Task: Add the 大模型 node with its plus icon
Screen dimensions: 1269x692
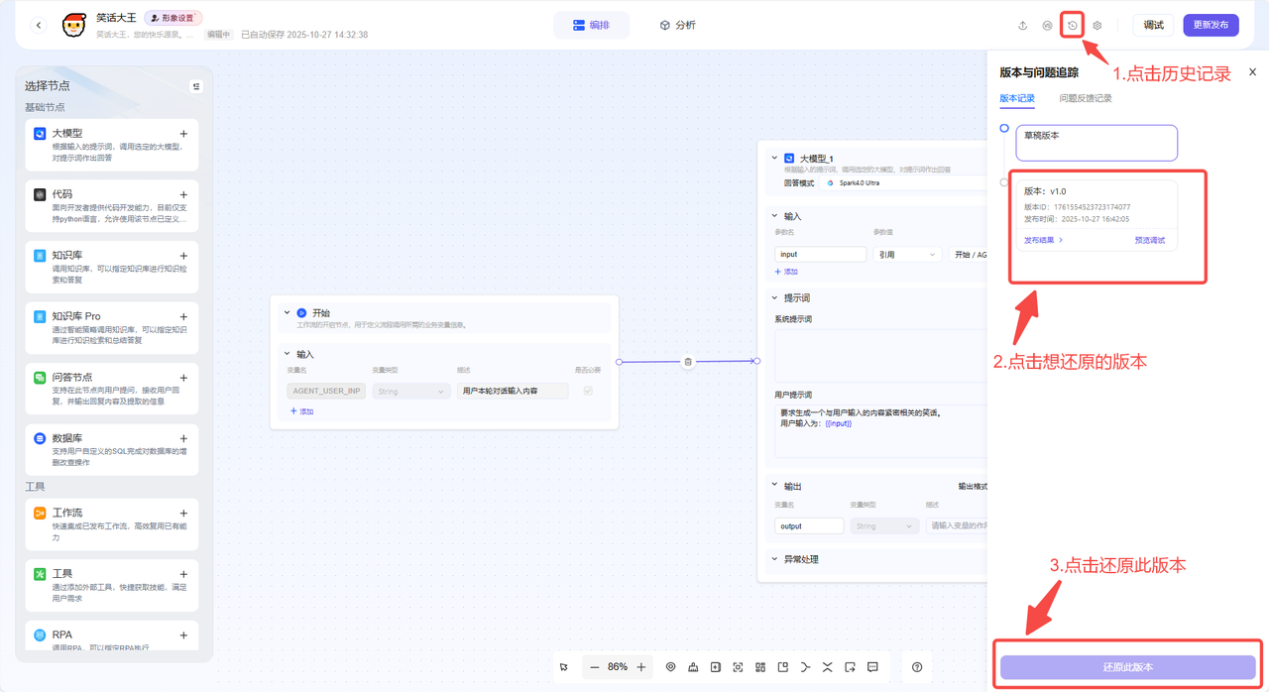Action: (183, 134)
